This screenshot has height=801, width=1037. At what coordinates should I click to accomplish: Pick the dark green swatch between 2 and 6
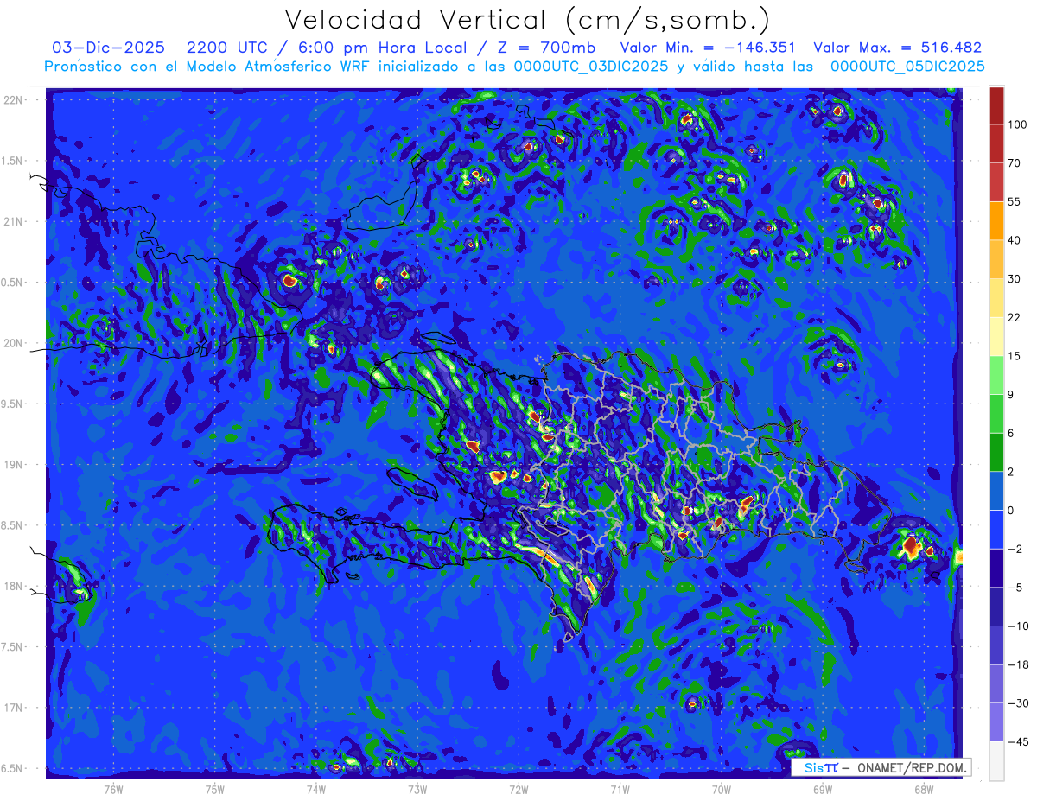click(x=996, y=452)
